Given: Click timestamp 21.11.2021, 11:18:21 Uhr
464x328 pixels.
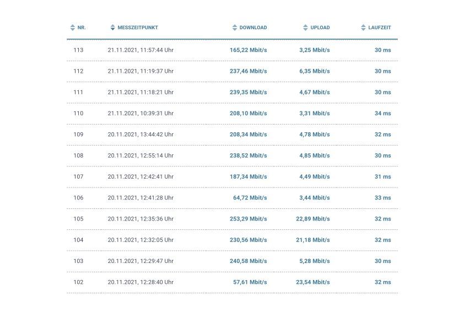Looking at the screenshot, I should 141,93.
